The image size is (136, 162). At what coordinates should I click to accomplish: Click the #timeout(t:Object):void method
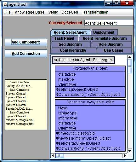coord(76,133)
